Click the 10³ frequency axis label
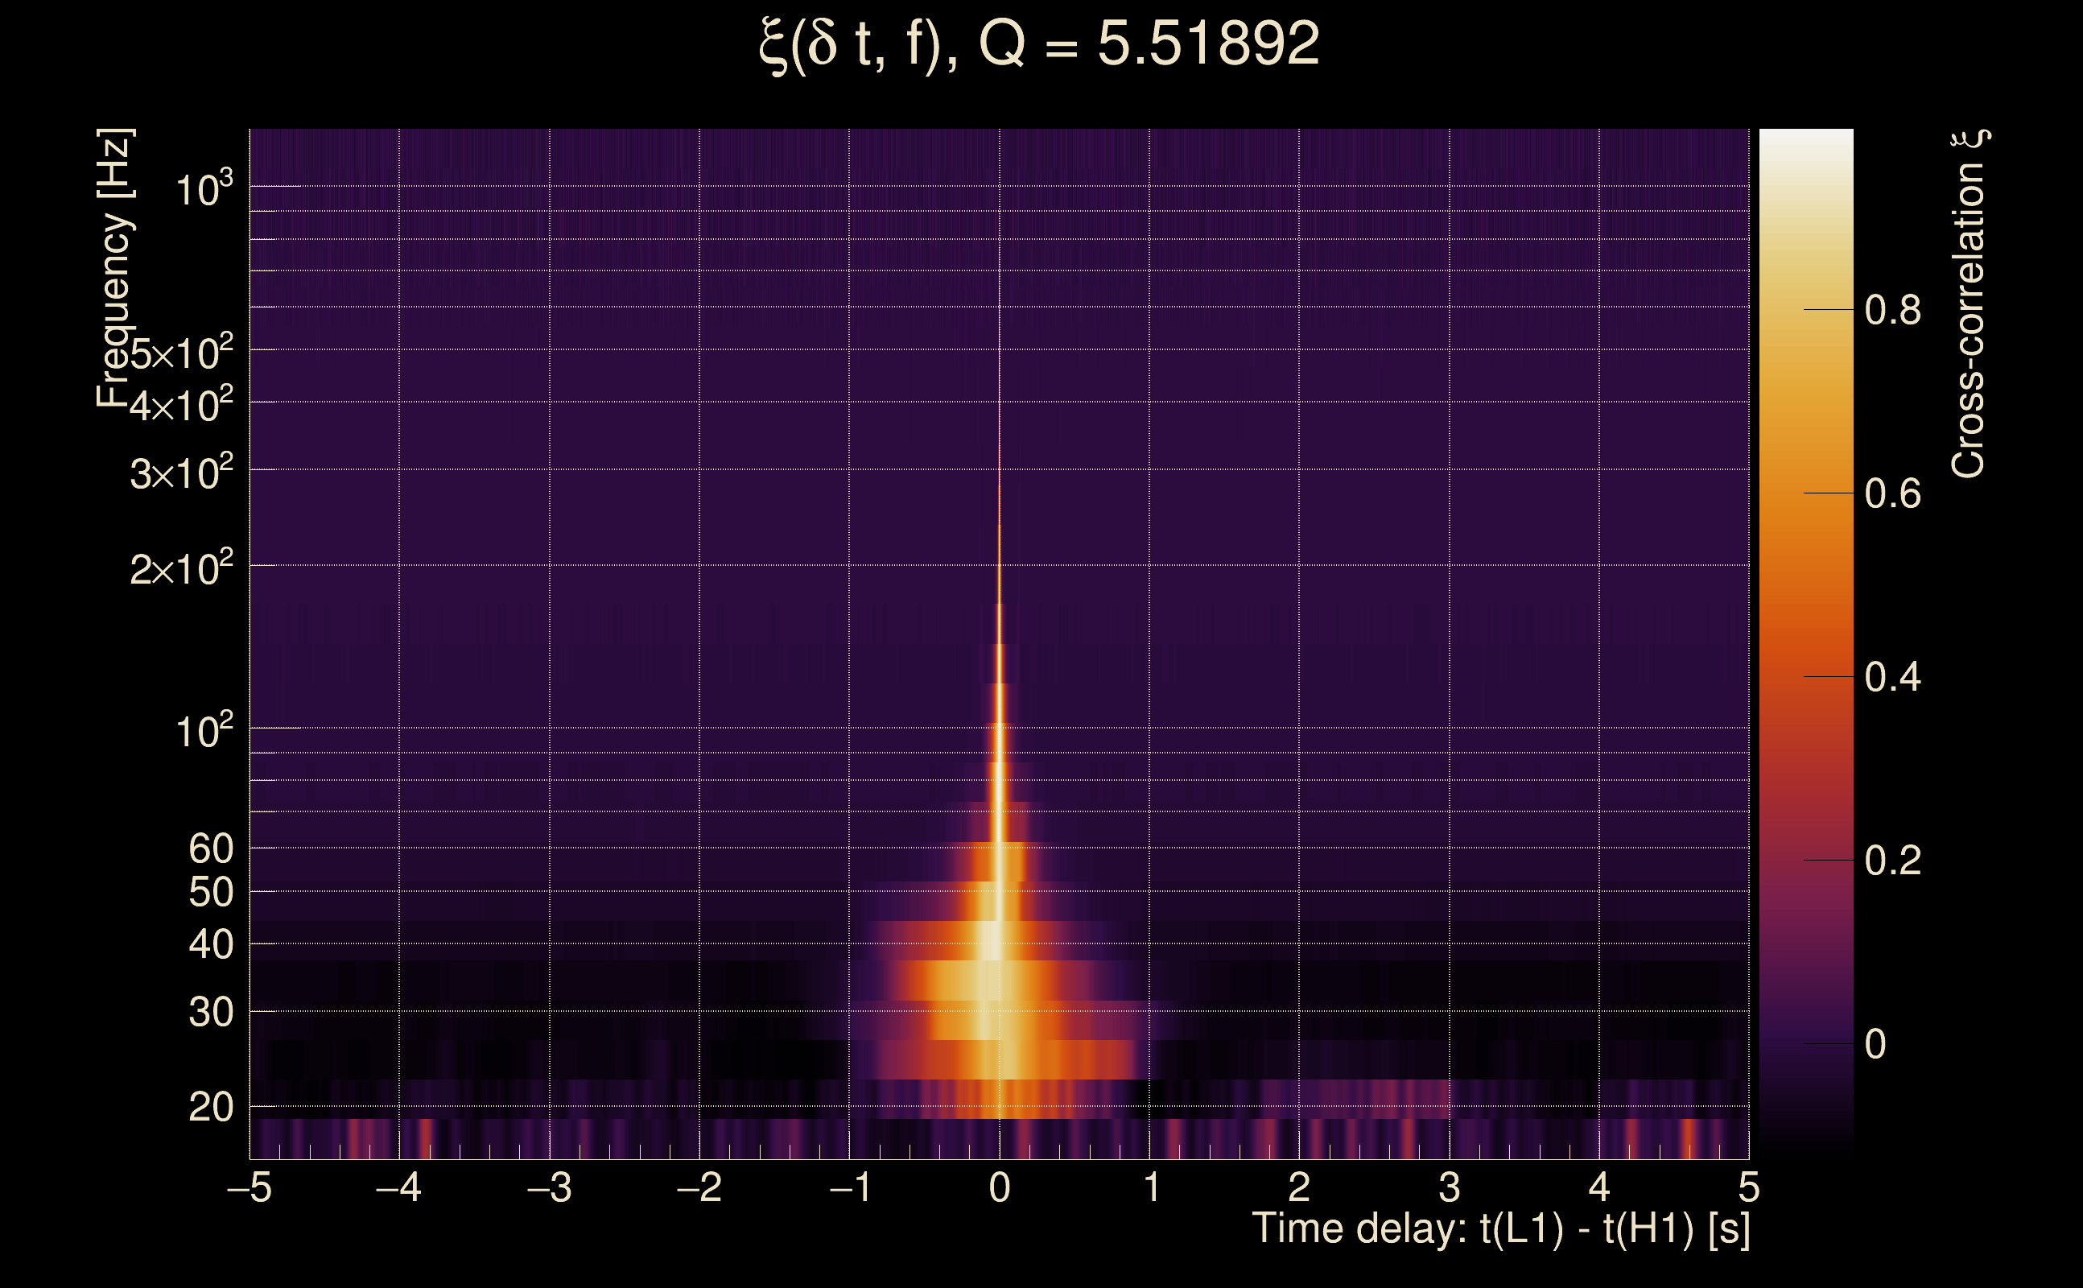 [x=203, y=189]
